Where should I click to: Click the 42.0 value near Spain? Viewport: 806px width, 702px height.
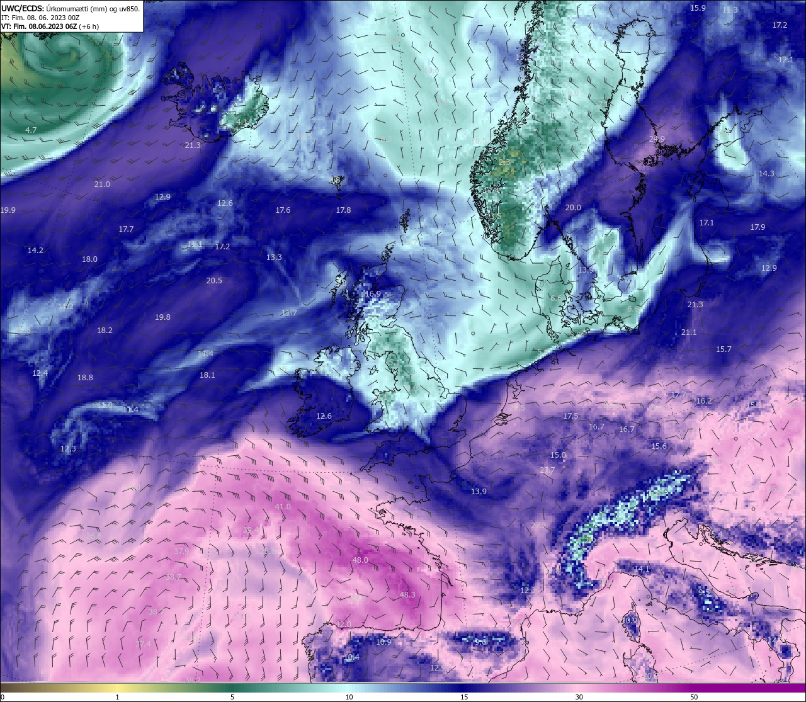(343, 625)
